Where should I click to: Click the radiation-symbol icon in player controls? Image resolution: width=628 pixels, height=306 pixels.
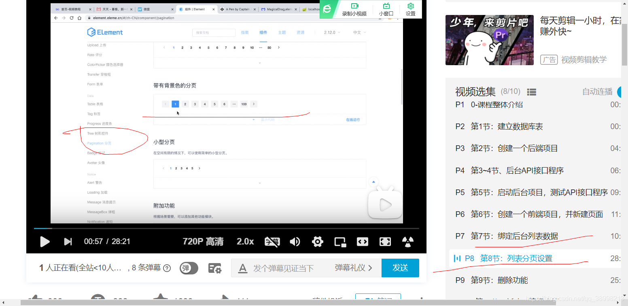tap(408, 242)
